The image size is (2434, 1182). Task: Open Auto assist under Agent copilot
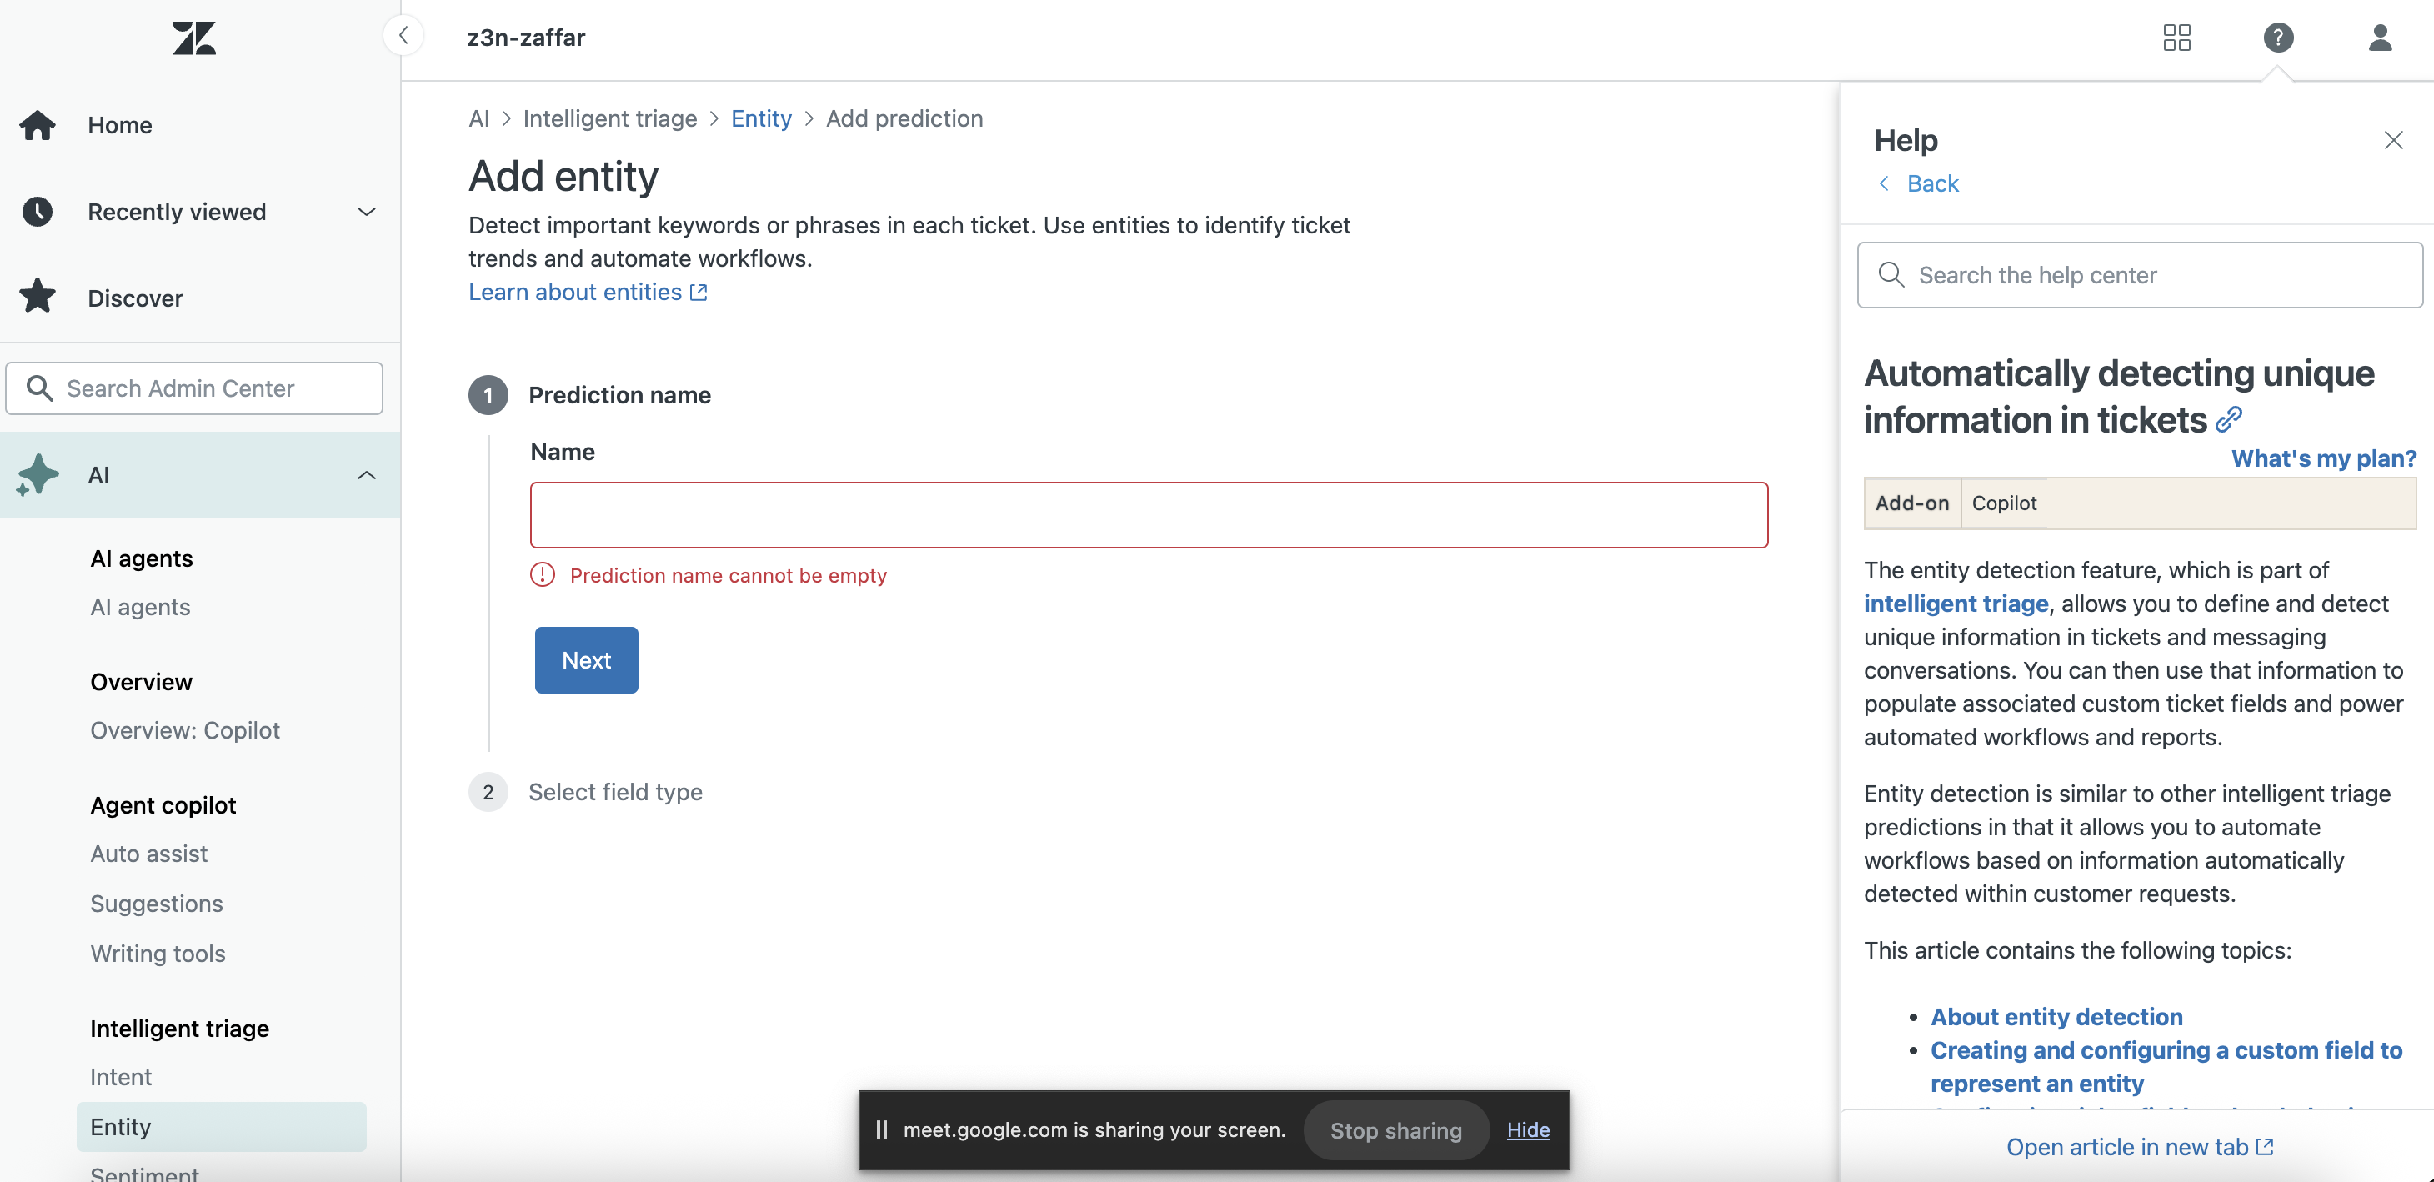point(148,854)
